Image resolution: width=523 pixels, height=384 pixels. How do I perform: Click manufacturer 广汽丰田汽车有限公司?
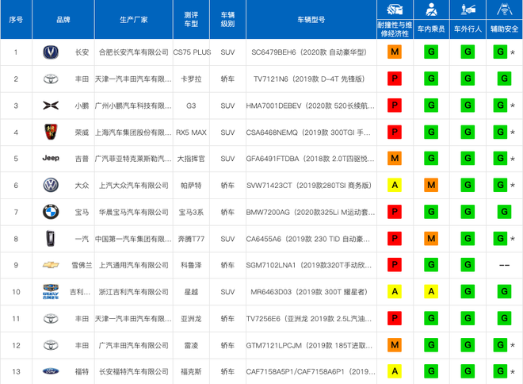(x=134, y=345)
